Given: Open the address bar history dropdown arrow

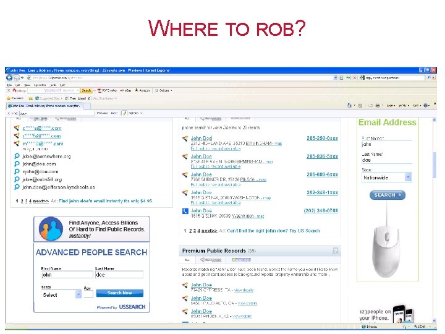Looking at the screenshot, I should point(335,77).
